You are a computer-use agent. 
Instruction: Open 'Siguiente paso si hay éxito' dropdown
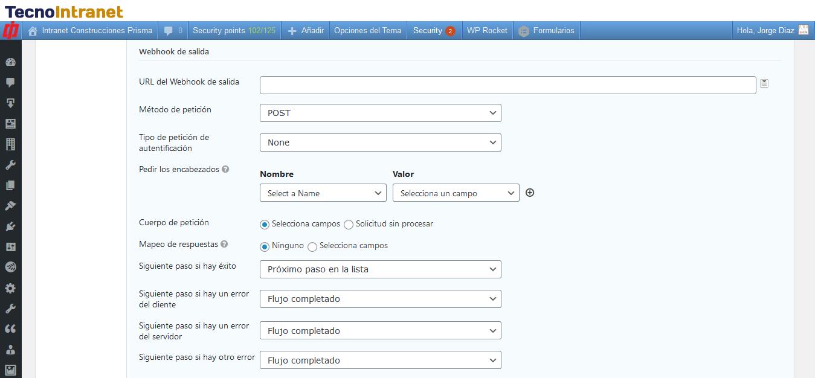(380, 269)
